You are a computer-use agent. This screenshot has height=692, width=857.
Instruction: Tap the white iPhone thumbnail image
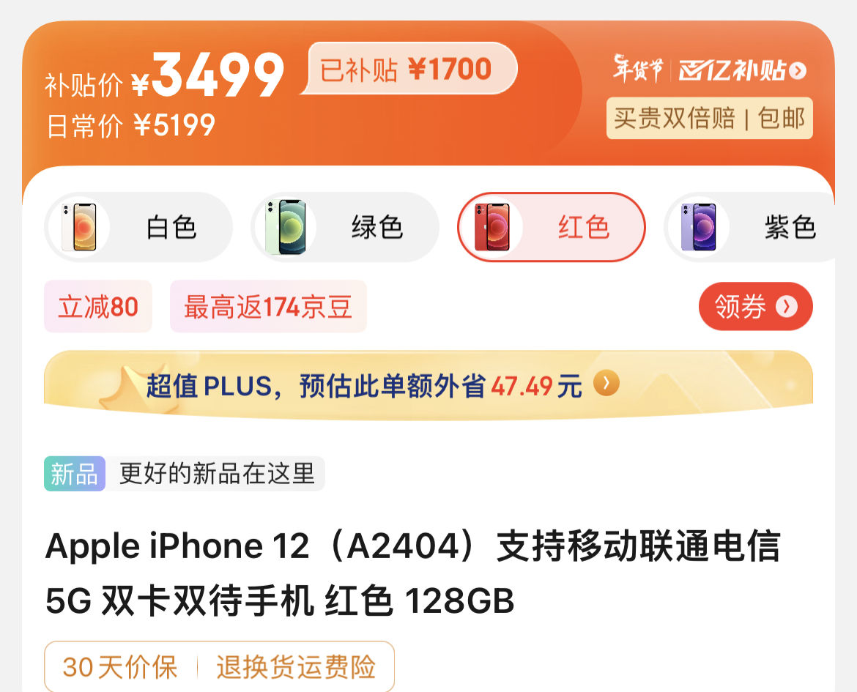pyautogui.click(x=79, y=227)
